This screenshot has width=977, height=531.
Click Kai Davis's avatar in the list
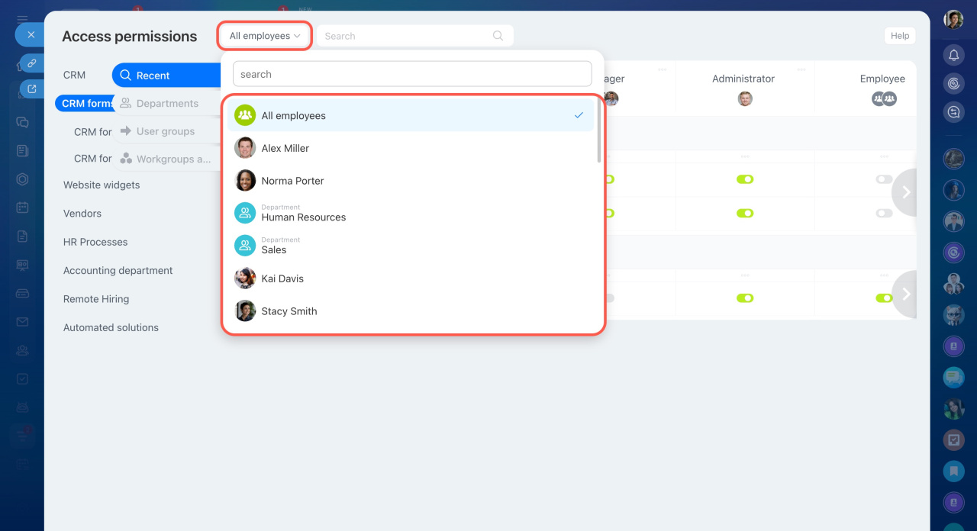245,278
